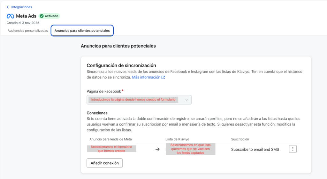Click the Meta Ads title text
The image size is (327, 179).
pos(26,16)
